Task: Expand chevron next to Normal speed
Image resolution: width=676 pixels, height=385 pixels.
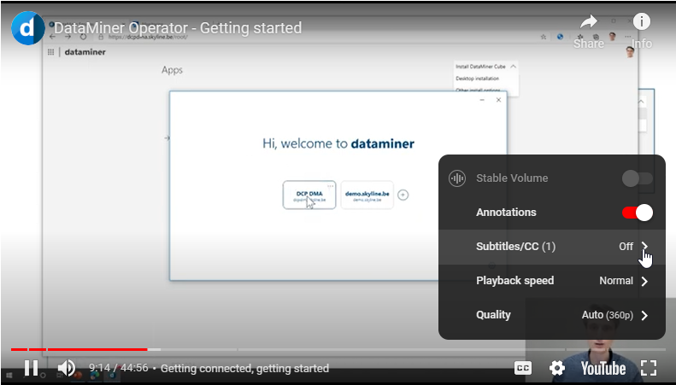Action: point(644,281)
